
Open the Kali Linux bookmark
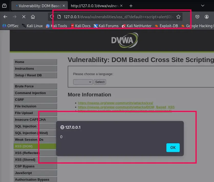point(32,26)
